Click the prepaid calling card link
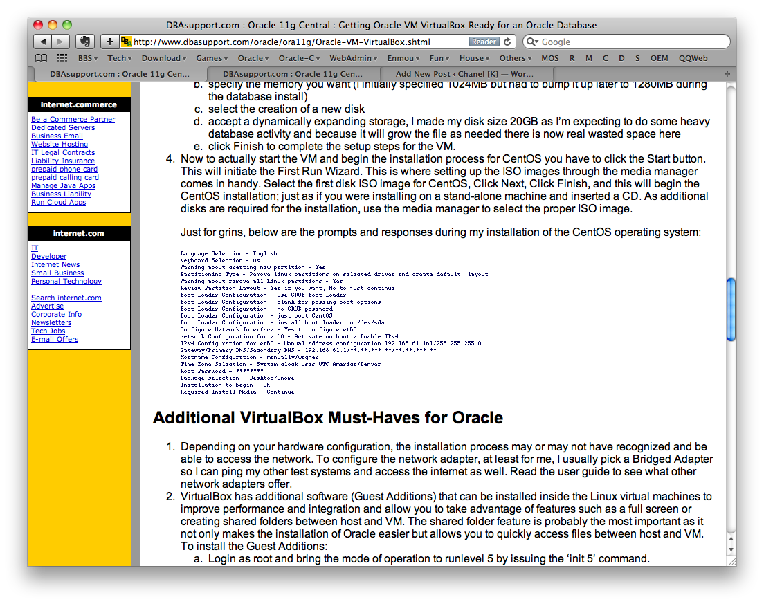764x604 pixels. pos(65,177)
